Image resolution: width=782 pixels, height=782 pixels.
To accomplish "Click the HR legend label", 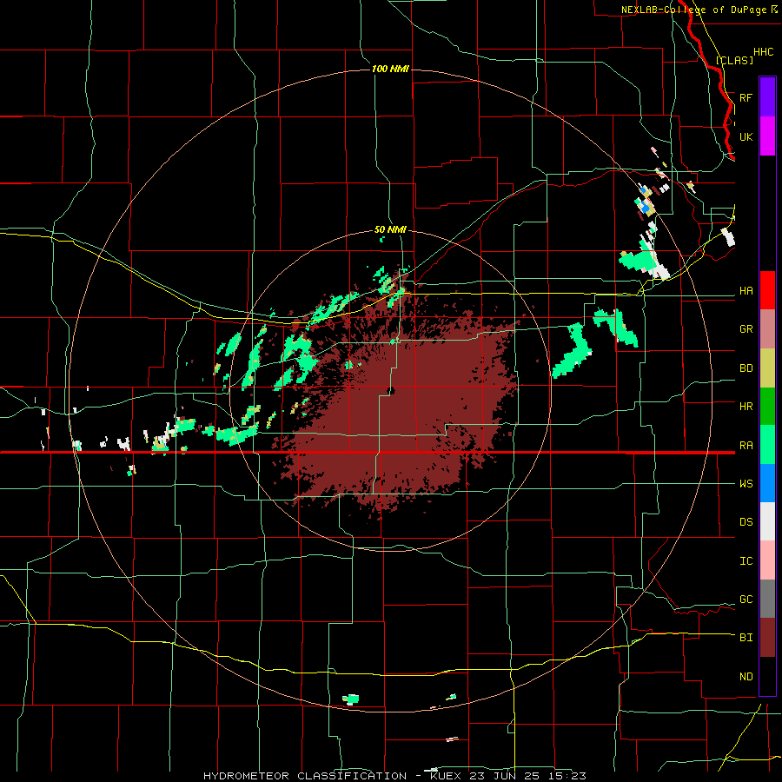I will [746, 407].
